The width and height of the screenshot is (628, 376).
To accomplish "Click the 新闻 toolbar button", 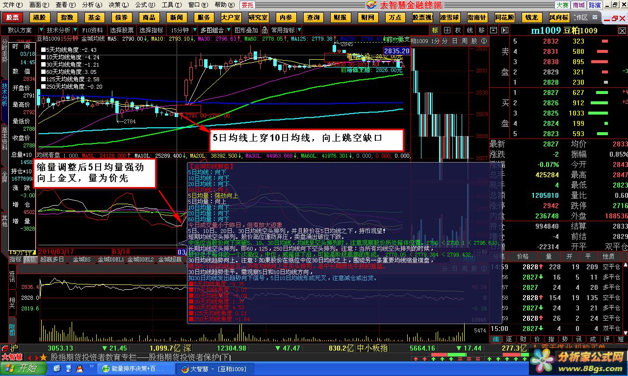I will pos(176,18).
